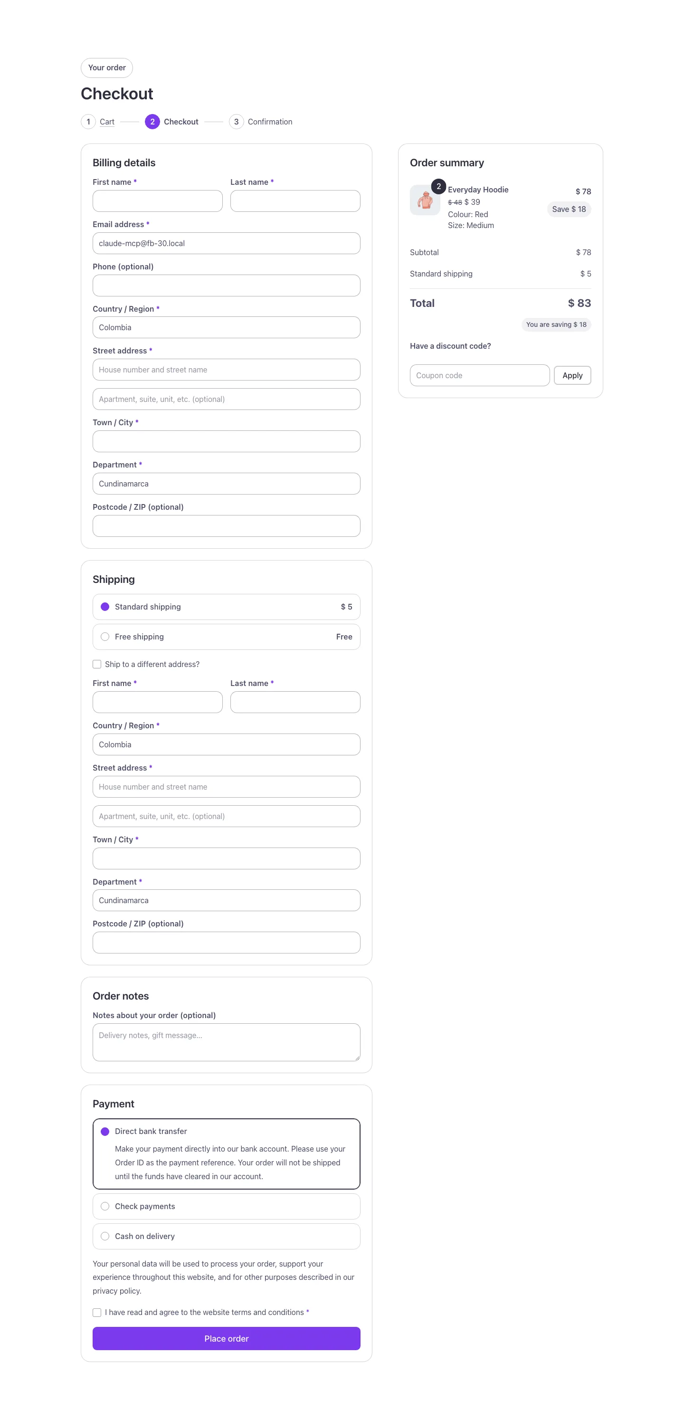
Task: Click the You are saving $ 18 badge
Action: coord(556,324)
